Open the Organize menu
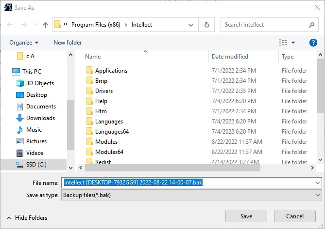The height and width of the screenshot is (229, 325). [24, 43]
